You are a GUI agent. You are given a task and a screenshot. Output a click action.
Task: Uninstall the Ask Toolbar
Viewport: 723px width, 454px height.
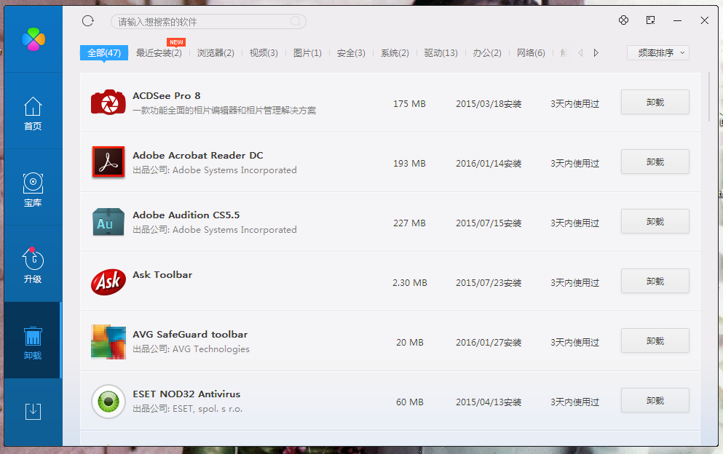[x=655, y=281]
